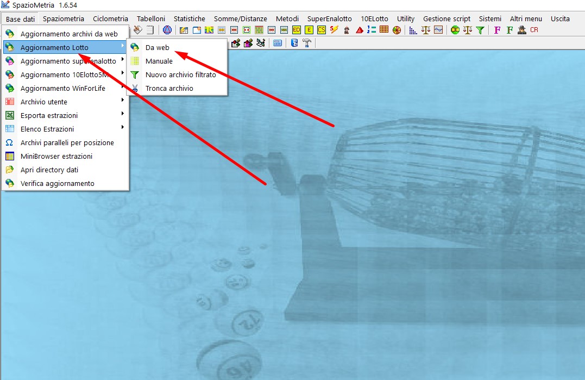
Task: Click the Uscita menu item
Action: 560,18
